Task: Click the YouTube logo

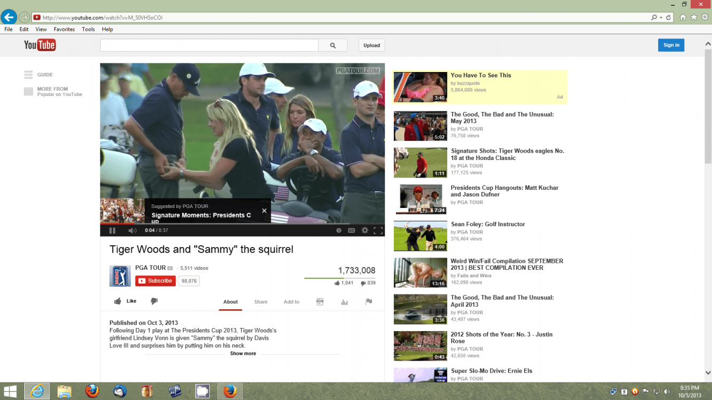Action: pos(40,45)
